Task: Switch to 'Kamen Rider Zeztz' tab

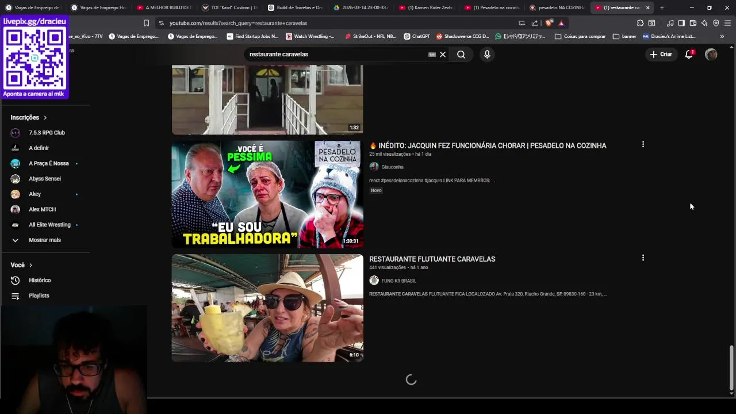Action: [426, 7]
